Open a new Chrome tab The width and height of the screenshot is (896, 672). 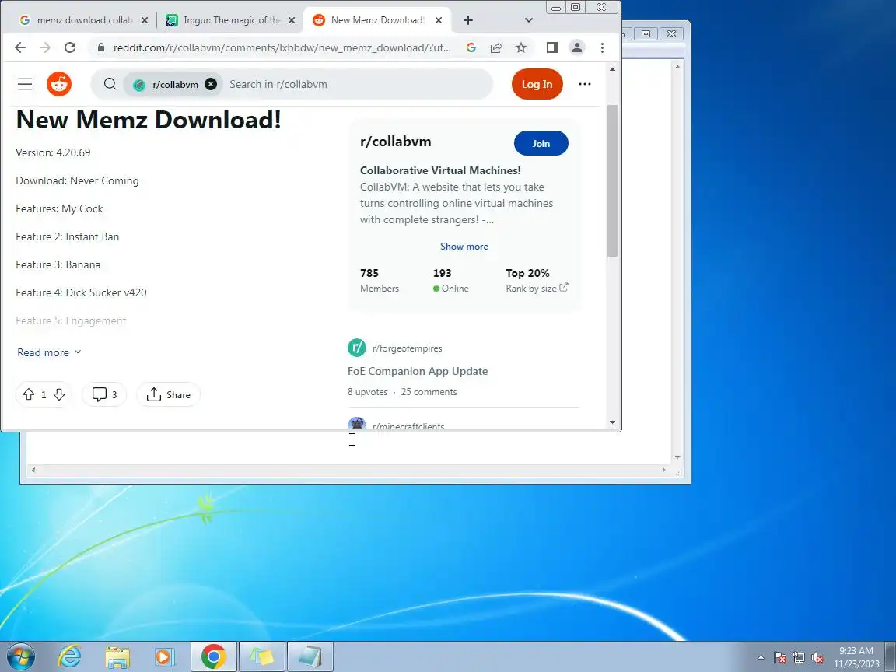point(468,20)
